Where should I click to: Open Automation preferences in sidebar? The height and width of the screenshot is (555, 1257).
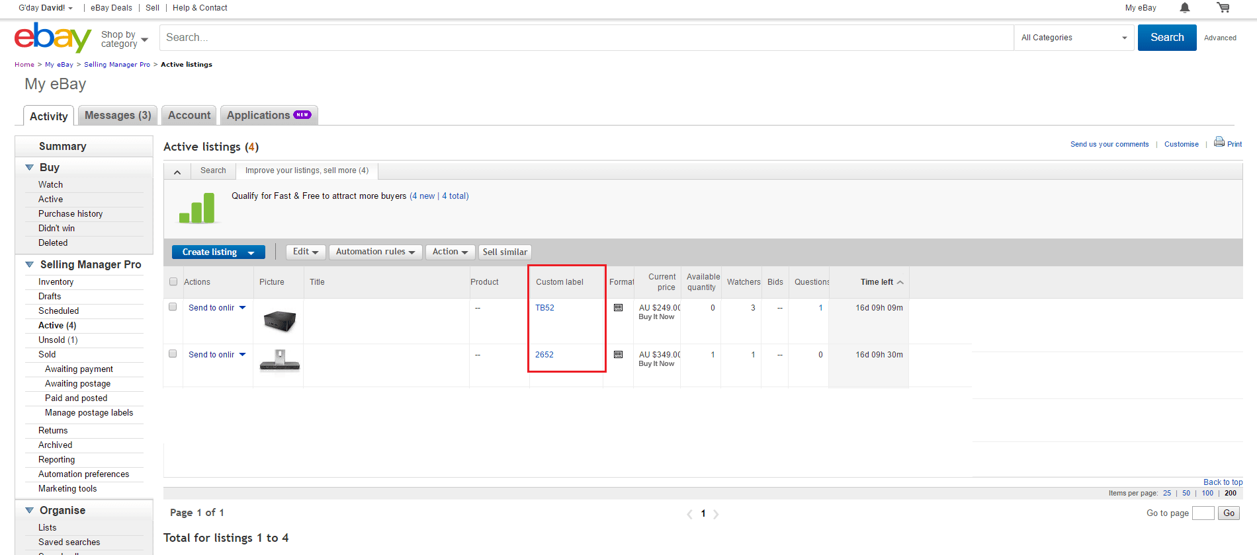click(83, 474)
